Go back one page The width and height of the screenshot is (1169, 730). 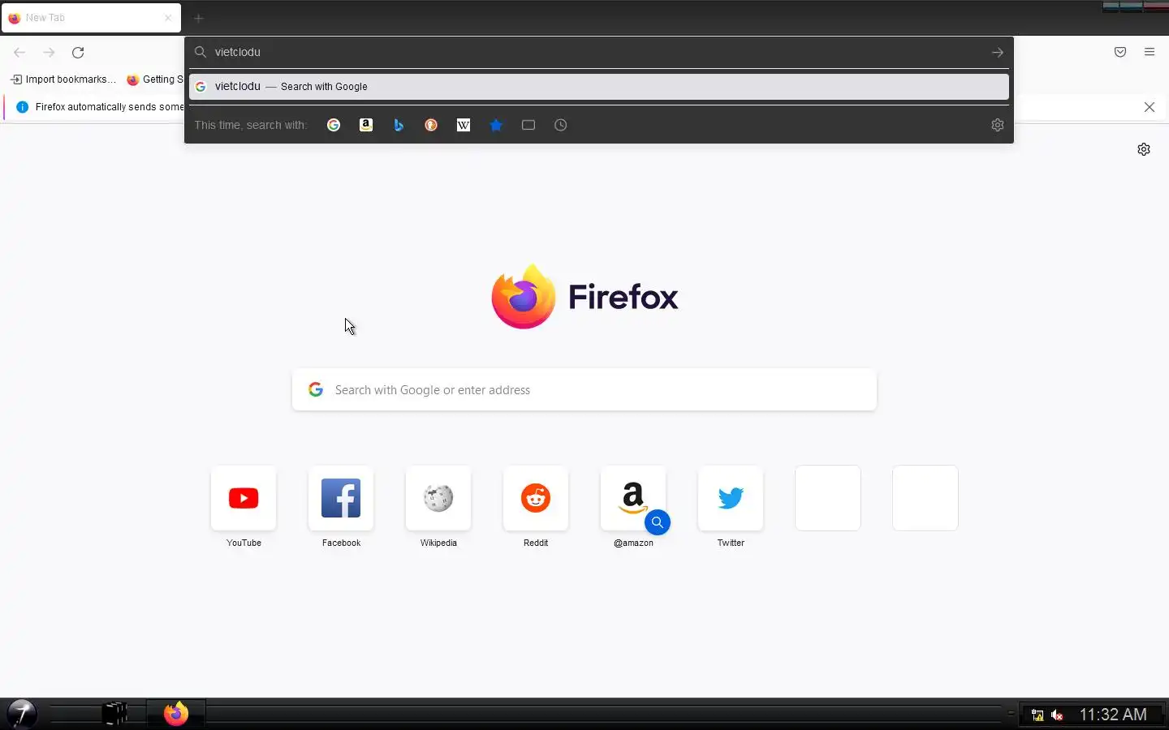pyautogui.click(x=19, y=52)
